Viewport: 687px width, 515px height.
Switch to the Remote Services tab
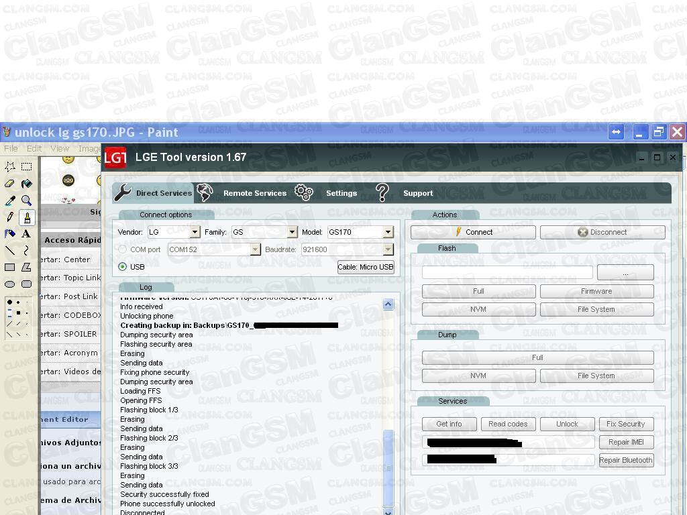(x=255, y=193)
